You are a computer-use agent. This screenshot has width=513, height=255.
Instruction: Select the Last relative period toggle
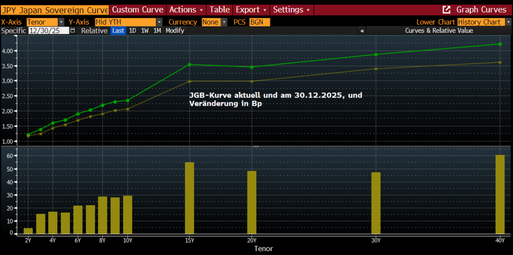pyautogui.click(x=118, y=31)
